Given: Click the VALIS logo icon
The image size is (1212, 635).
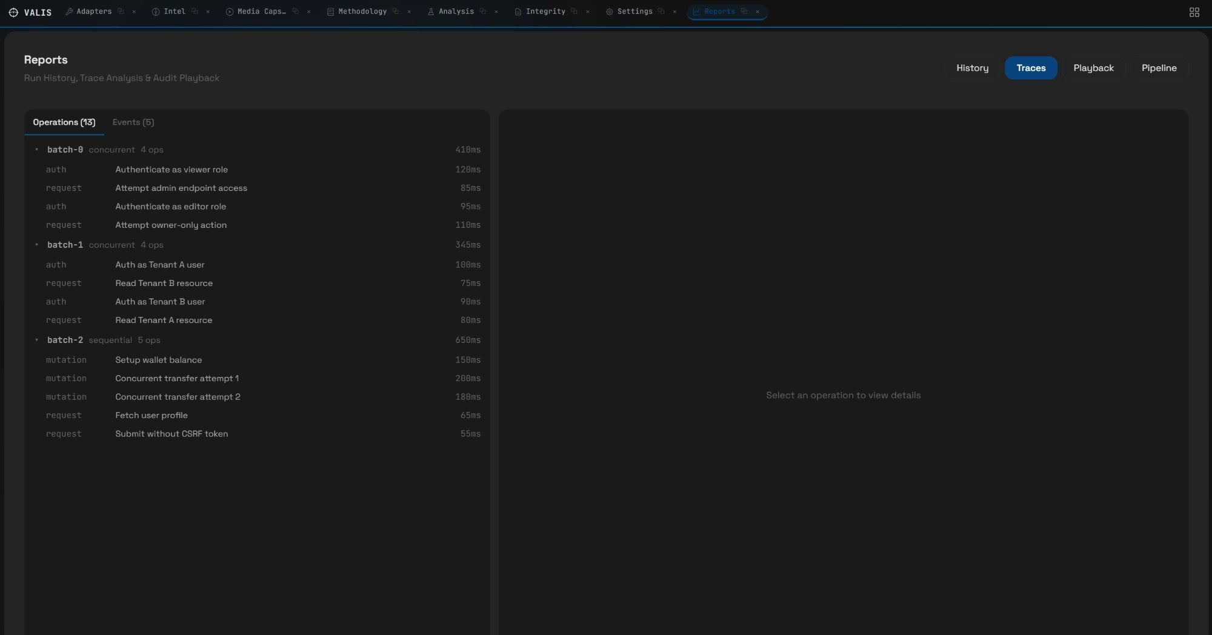Looking at the screenshot, I should pyautogui.click(x=13, y=12).
